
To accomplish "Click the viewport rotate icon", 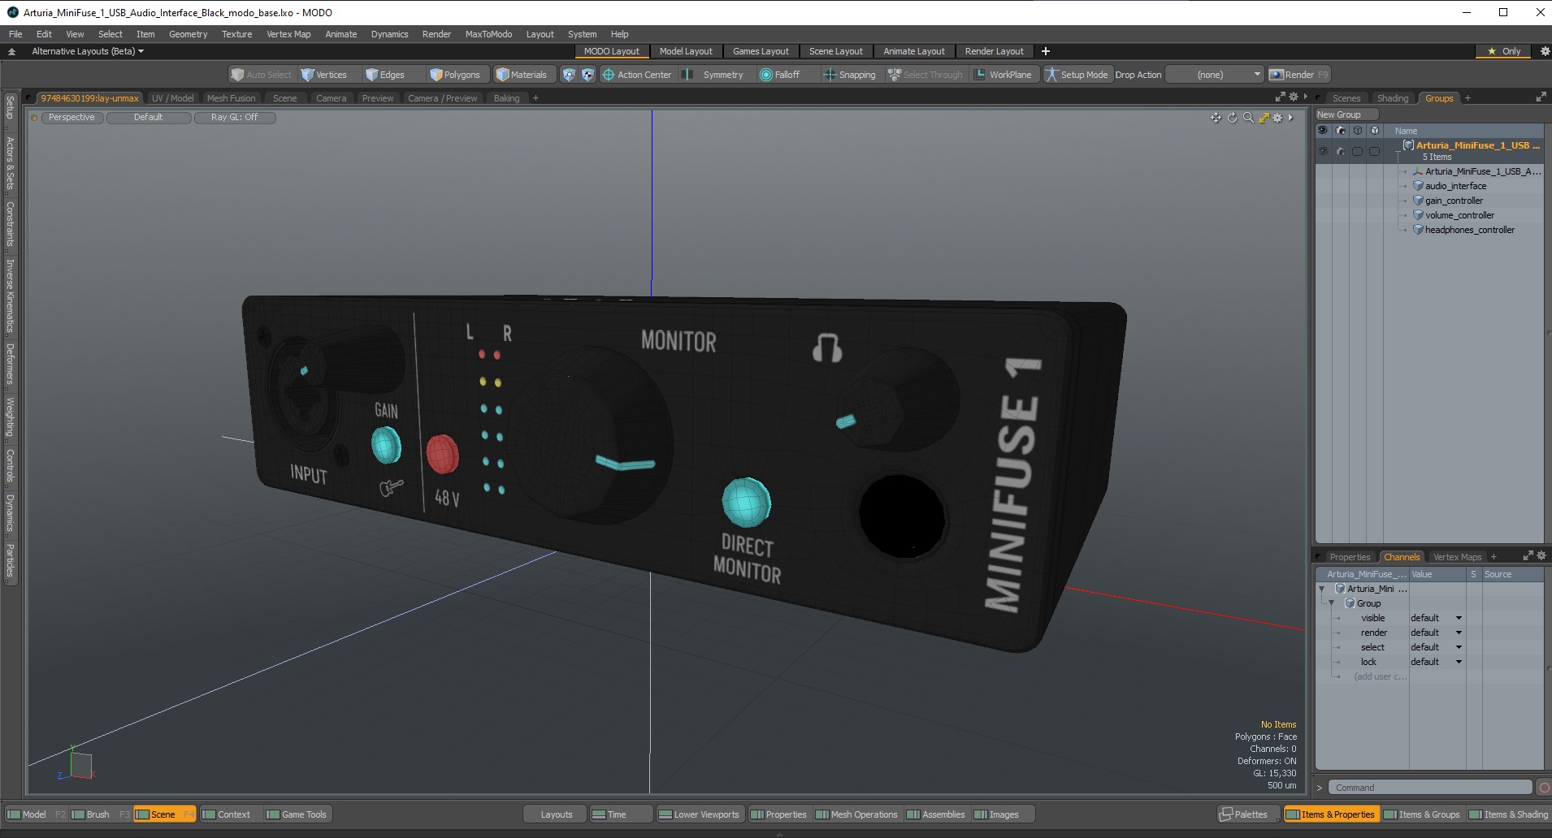I will pos(1232,118).
